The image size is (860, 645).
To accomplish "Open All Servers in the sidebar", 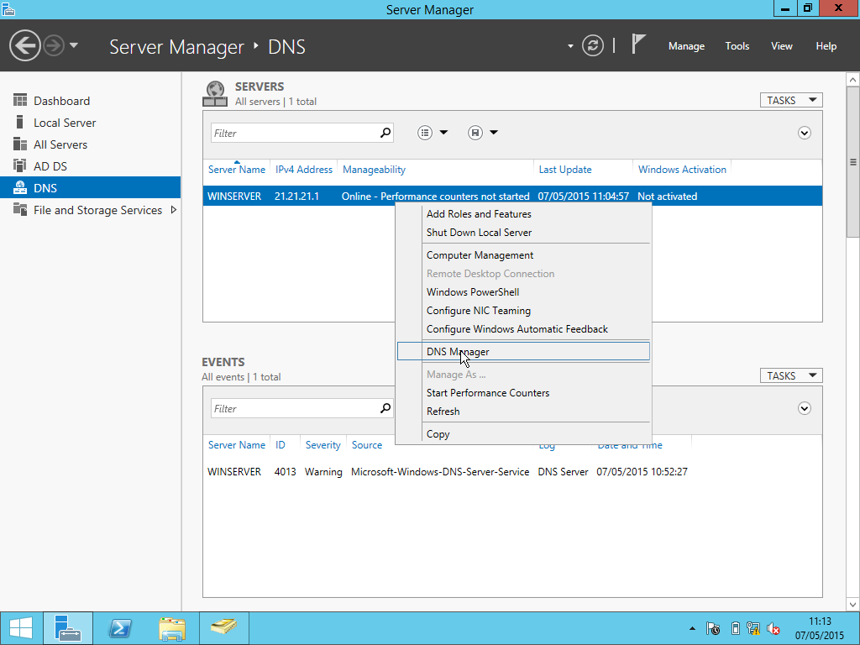I will tap(59, 144).
